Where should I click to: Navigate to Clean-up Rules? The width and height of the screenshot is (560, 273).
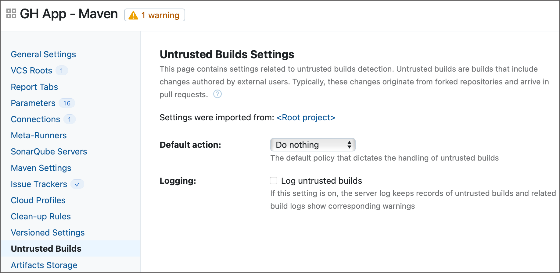coord(41,217)
